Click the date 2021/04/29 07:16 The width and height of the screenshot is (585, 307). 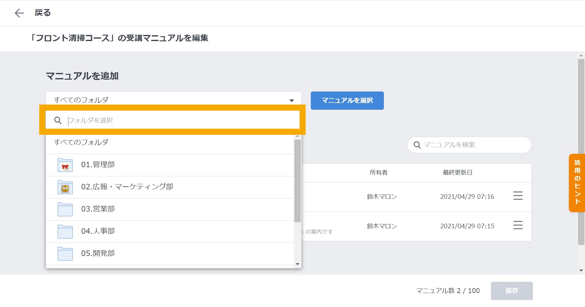click(x=467, y=197)
